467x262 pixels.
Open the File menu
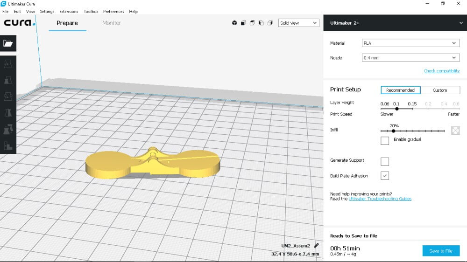click(x=5, y=11)
